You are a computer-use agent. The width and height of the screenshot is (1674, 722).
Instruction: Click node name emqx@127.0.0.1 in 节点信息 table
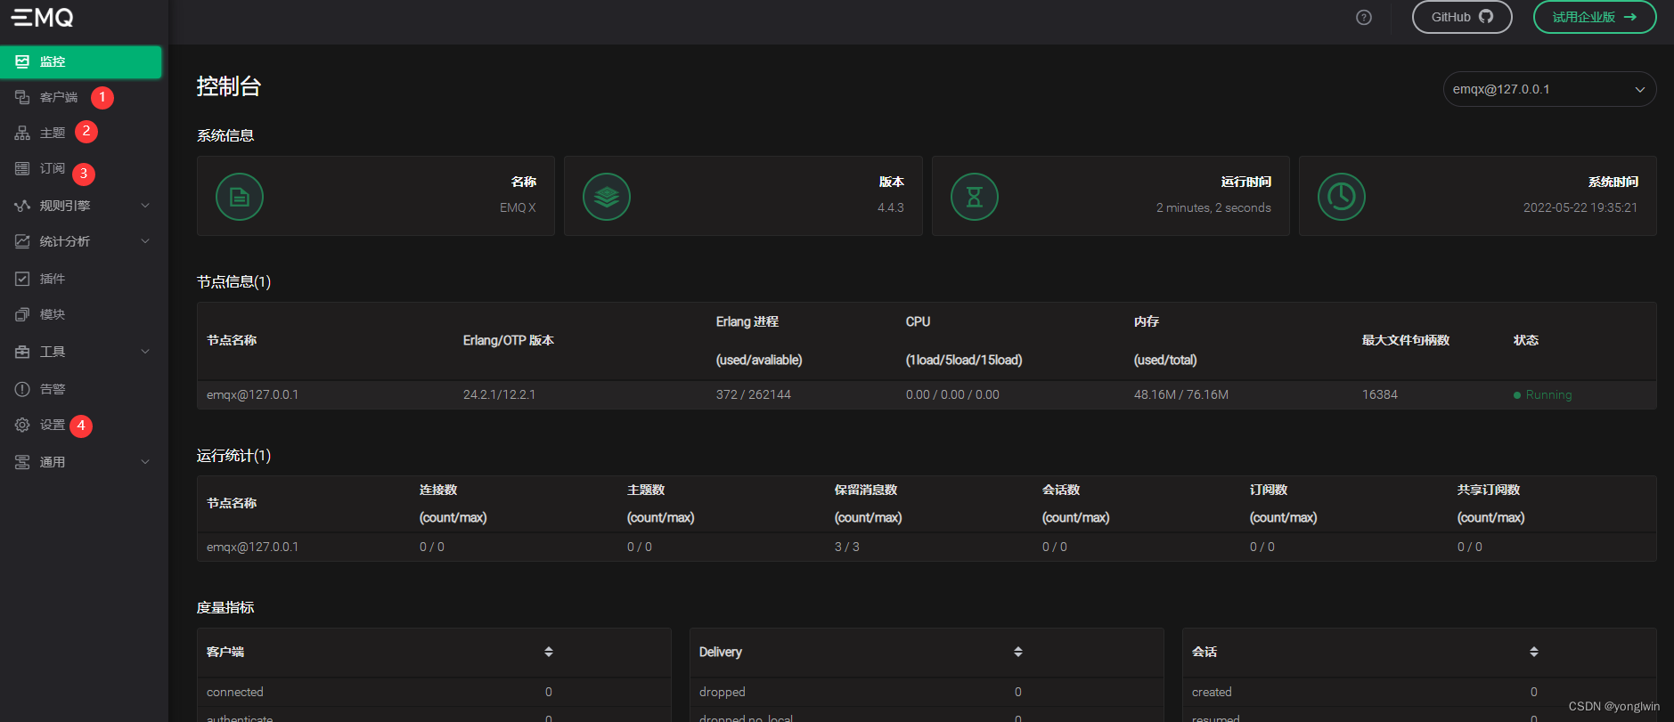pyautogui.click(x=253, y=394)
